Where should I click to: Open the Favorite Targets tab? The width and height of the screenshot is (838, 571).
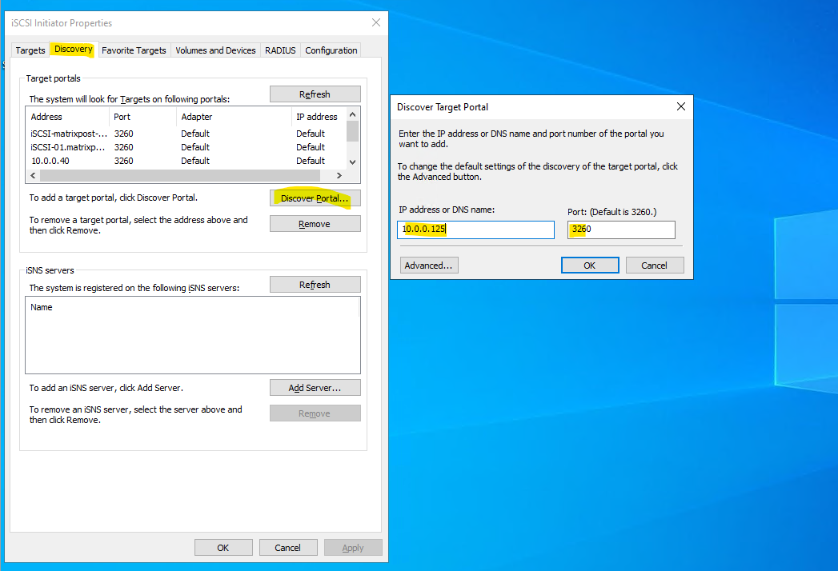(x=134, y=50)
